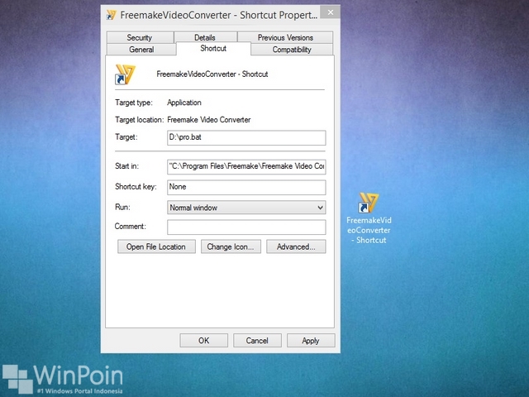Click the 'Application' target type value
Screen dimensions: 529x397
[184, 103]
